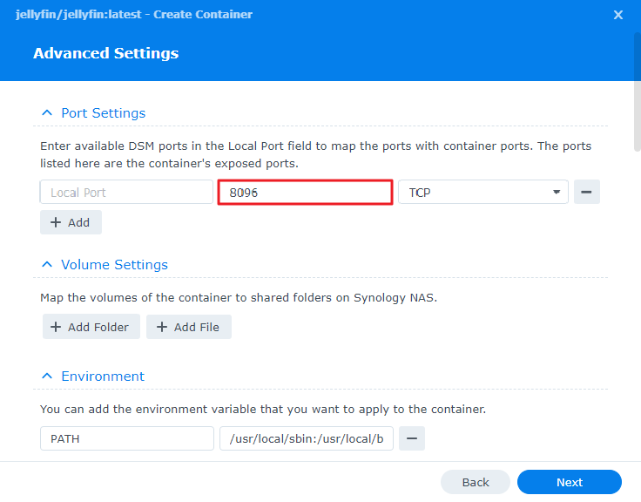Click Add Folder in Volume Settings
Image resolution: width=641 pixels, height=502 pixels.
91,327
